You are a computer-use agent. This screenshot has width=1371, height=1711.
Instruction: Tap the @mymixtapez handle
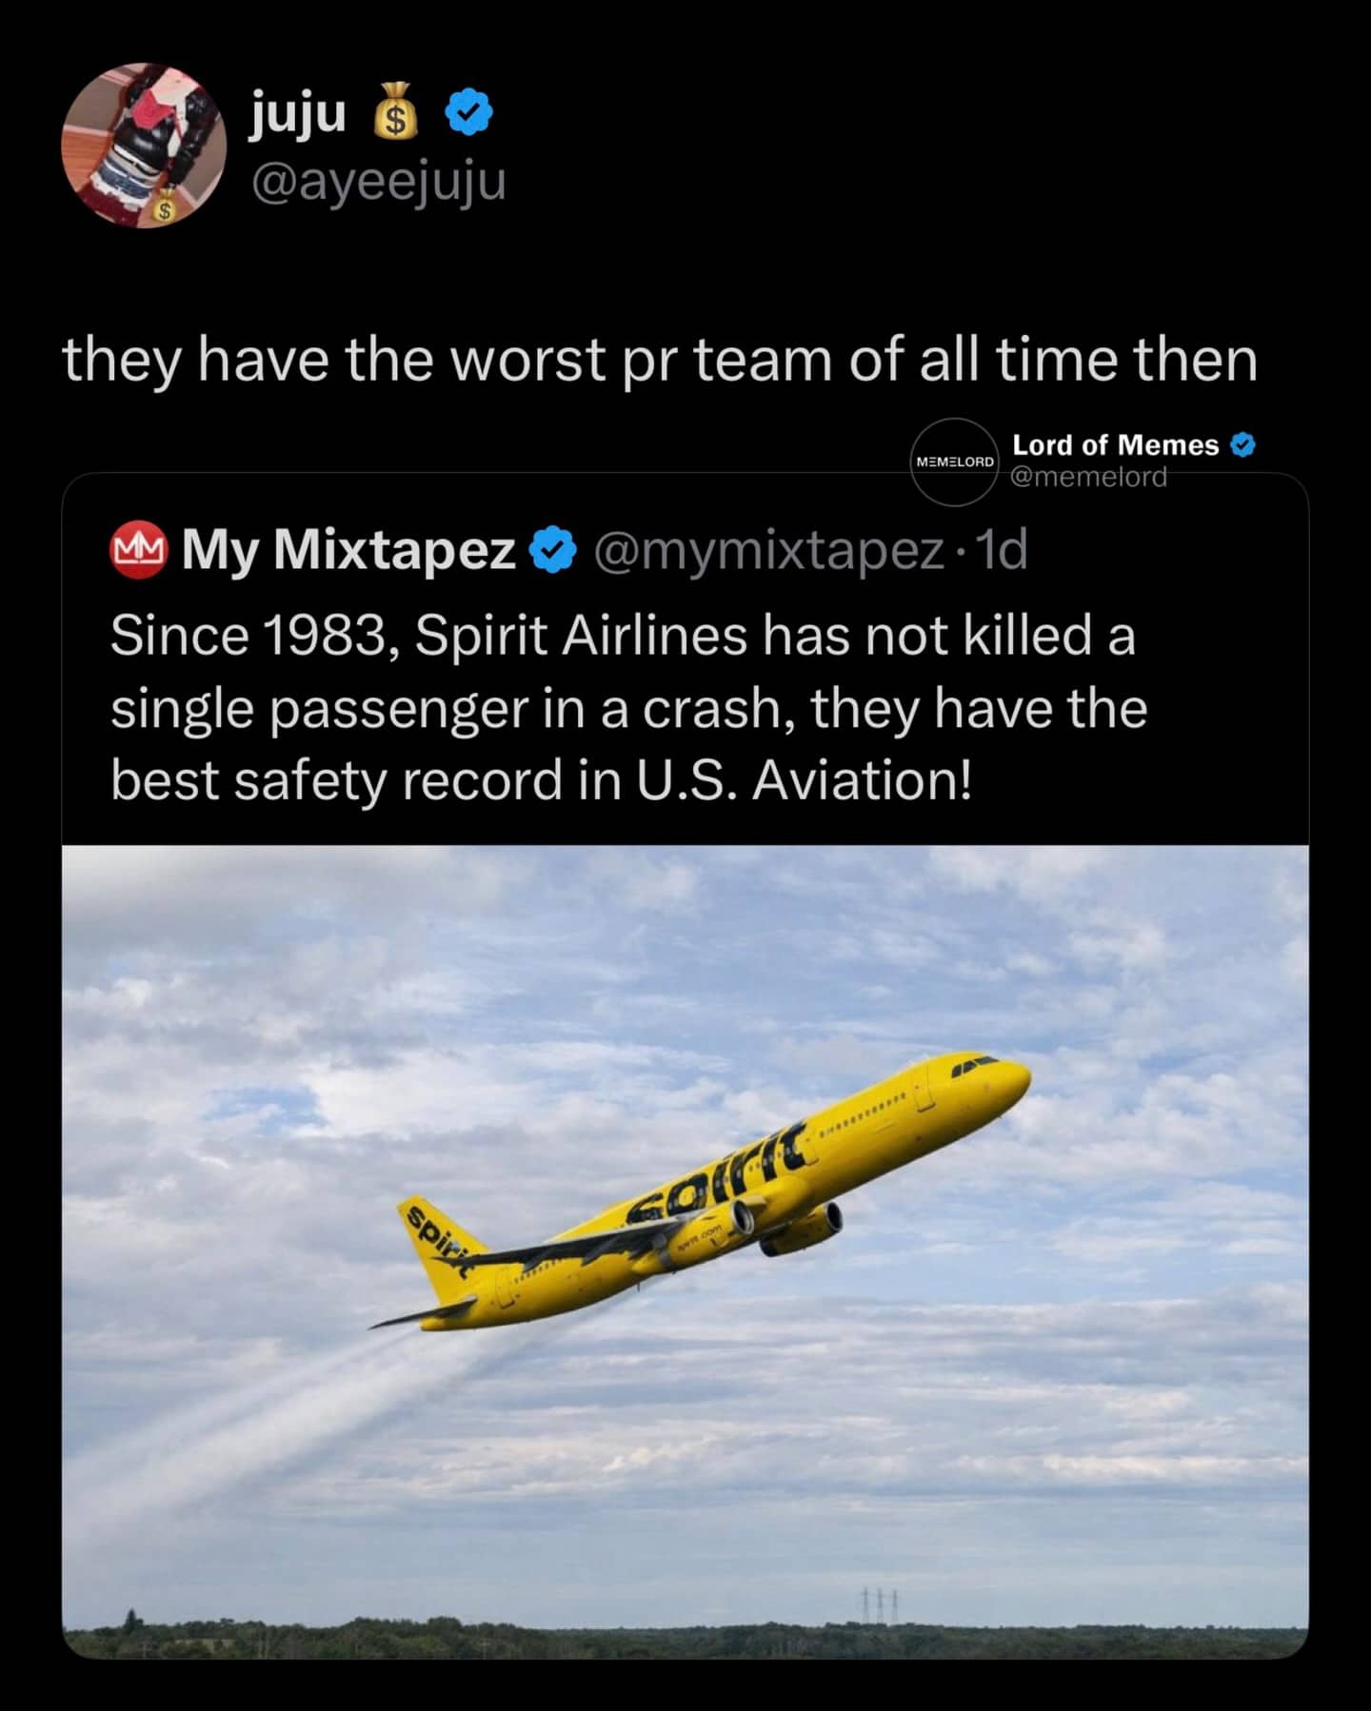coord(768,550)
